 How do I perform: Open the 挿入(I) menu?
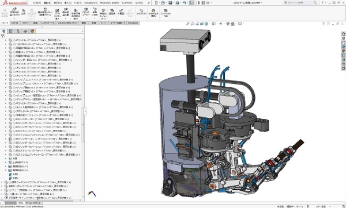(67, 3)
